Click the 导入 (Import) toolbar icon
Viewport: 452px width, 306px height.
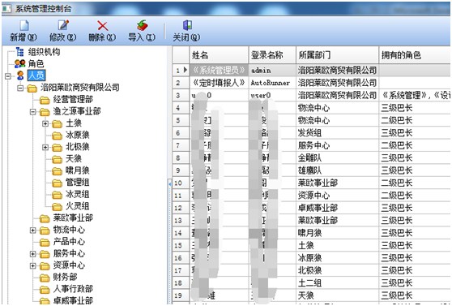point(142,25)
